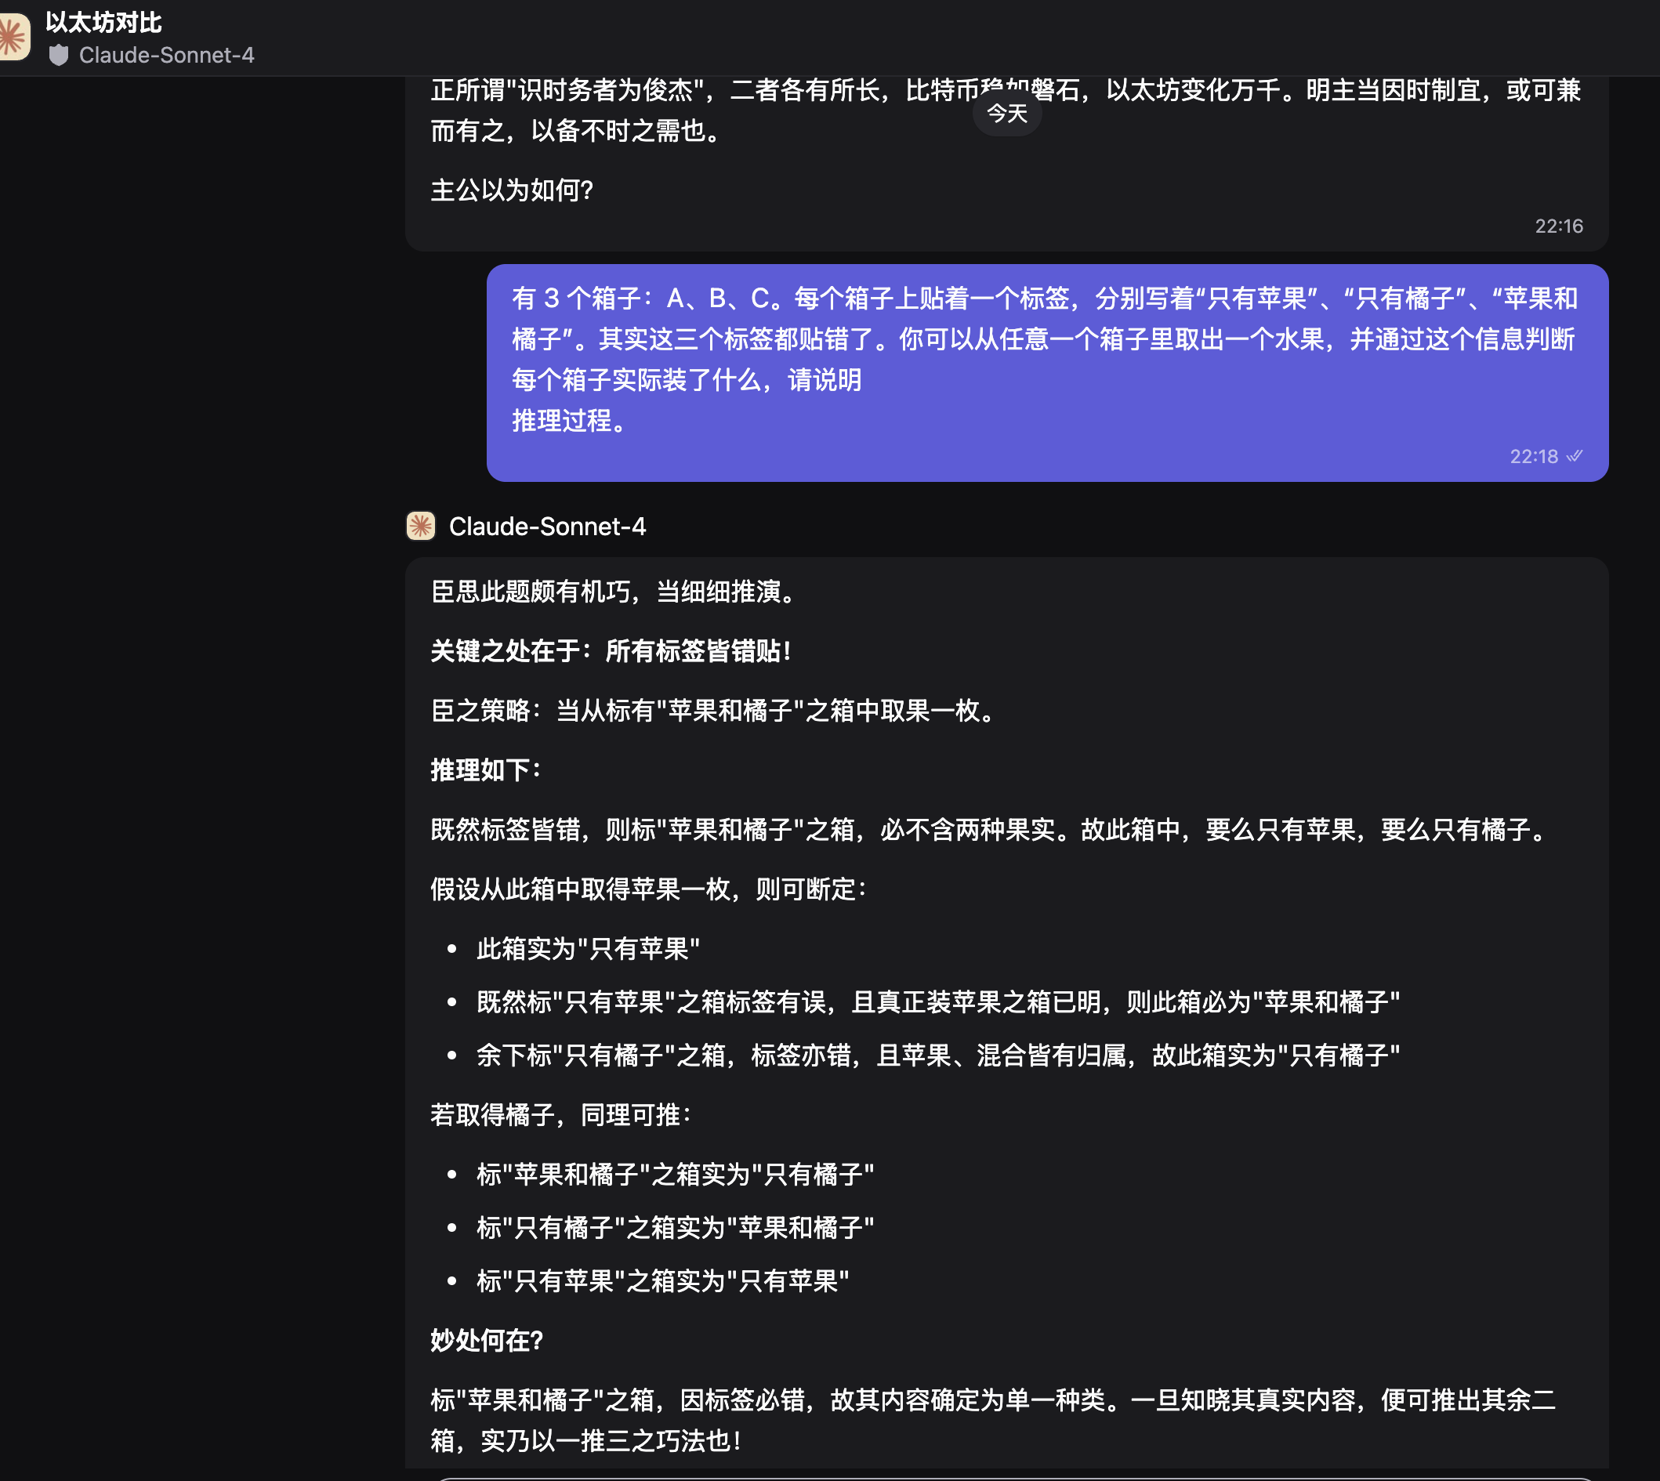Click the 22:18 timestamp on user message
The image size is (1660, 1481).
coord(1533,457)
